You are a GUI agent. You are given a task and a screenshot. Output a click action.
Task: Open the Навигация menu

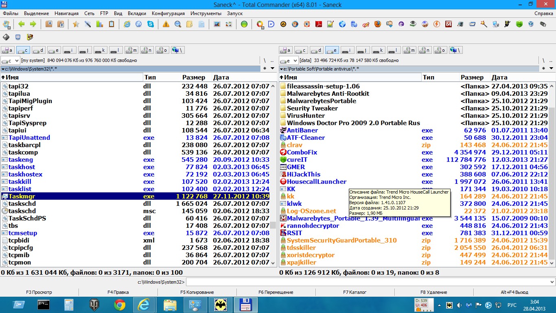pos(67,13)
